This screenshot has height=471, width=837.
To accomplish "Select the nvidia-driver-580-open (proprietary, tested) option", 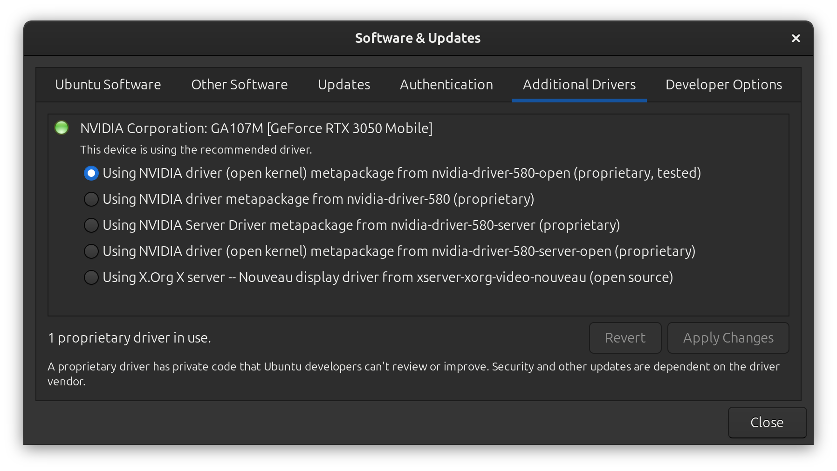I will pyautogui.click(x=91, y=173).
